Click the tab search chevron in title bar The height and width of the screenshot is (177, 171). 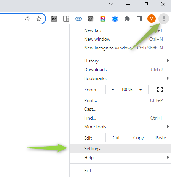click(x=111, y=4)
